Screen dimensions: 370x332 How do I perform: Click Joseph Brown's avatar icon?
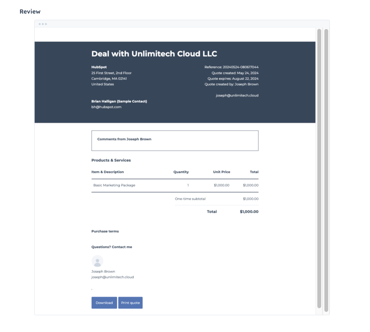[x=97, y=261]
